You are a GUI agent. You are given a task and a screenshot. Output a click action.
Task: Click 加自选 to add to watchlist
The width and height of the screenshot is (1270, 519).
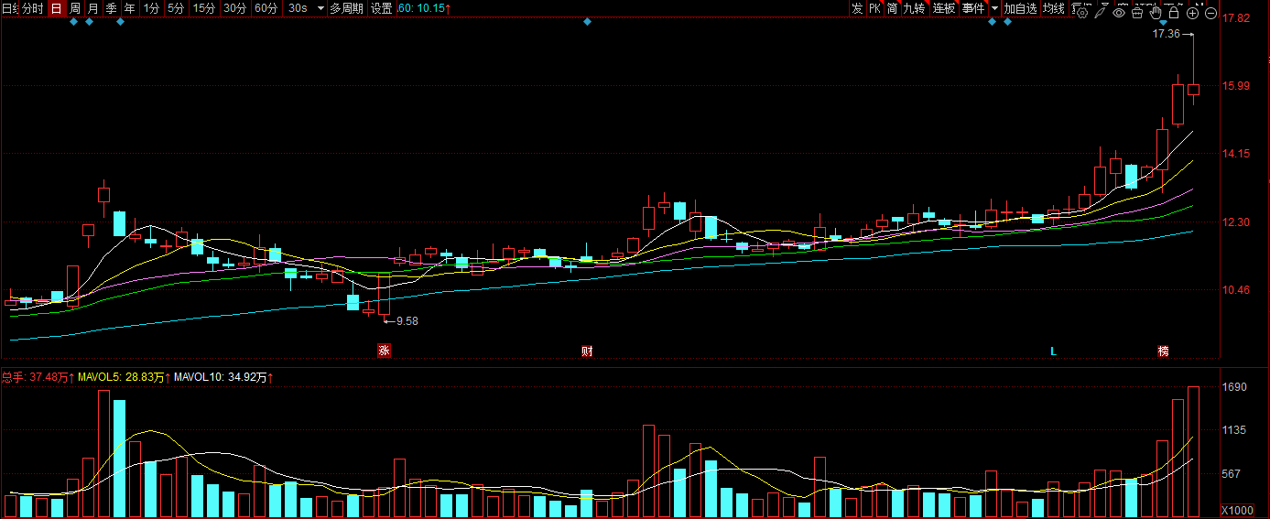[x=1020, y=8]
